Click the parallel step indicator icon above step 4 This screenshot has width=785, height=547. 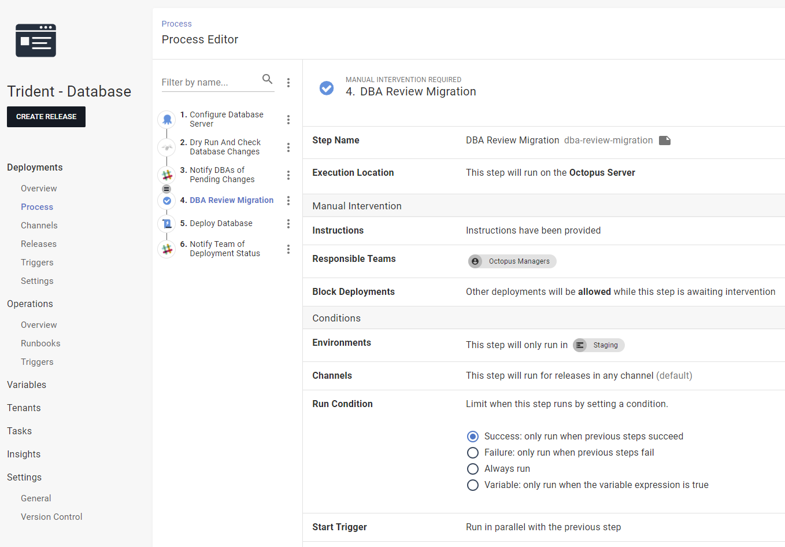pos(166,189)
